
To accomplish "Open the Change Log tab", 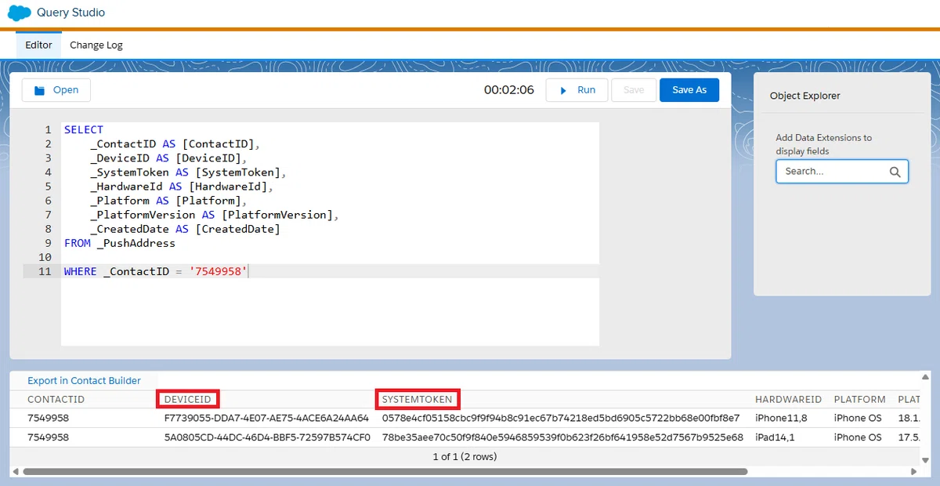I will pos(96,45).
